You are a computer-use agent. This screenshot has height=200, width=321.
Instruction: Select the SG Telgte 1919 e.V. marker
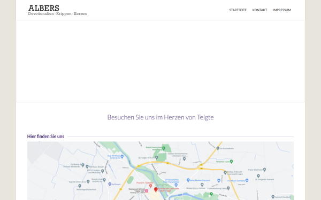tap(157, 157)
